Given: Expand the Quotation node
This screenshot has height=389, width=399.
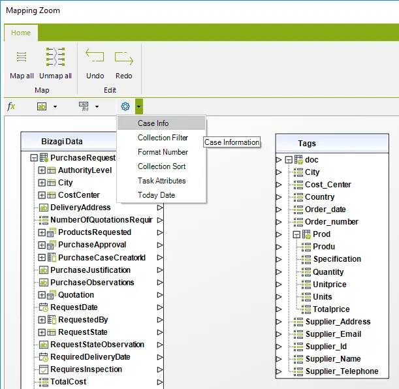Looking at the screenshot, I should [x=42, y=295].
